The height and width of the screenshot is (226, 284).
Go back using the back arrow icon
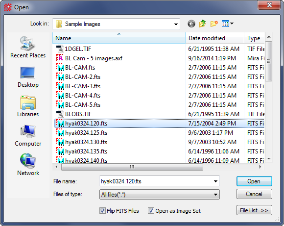(191, 24)
